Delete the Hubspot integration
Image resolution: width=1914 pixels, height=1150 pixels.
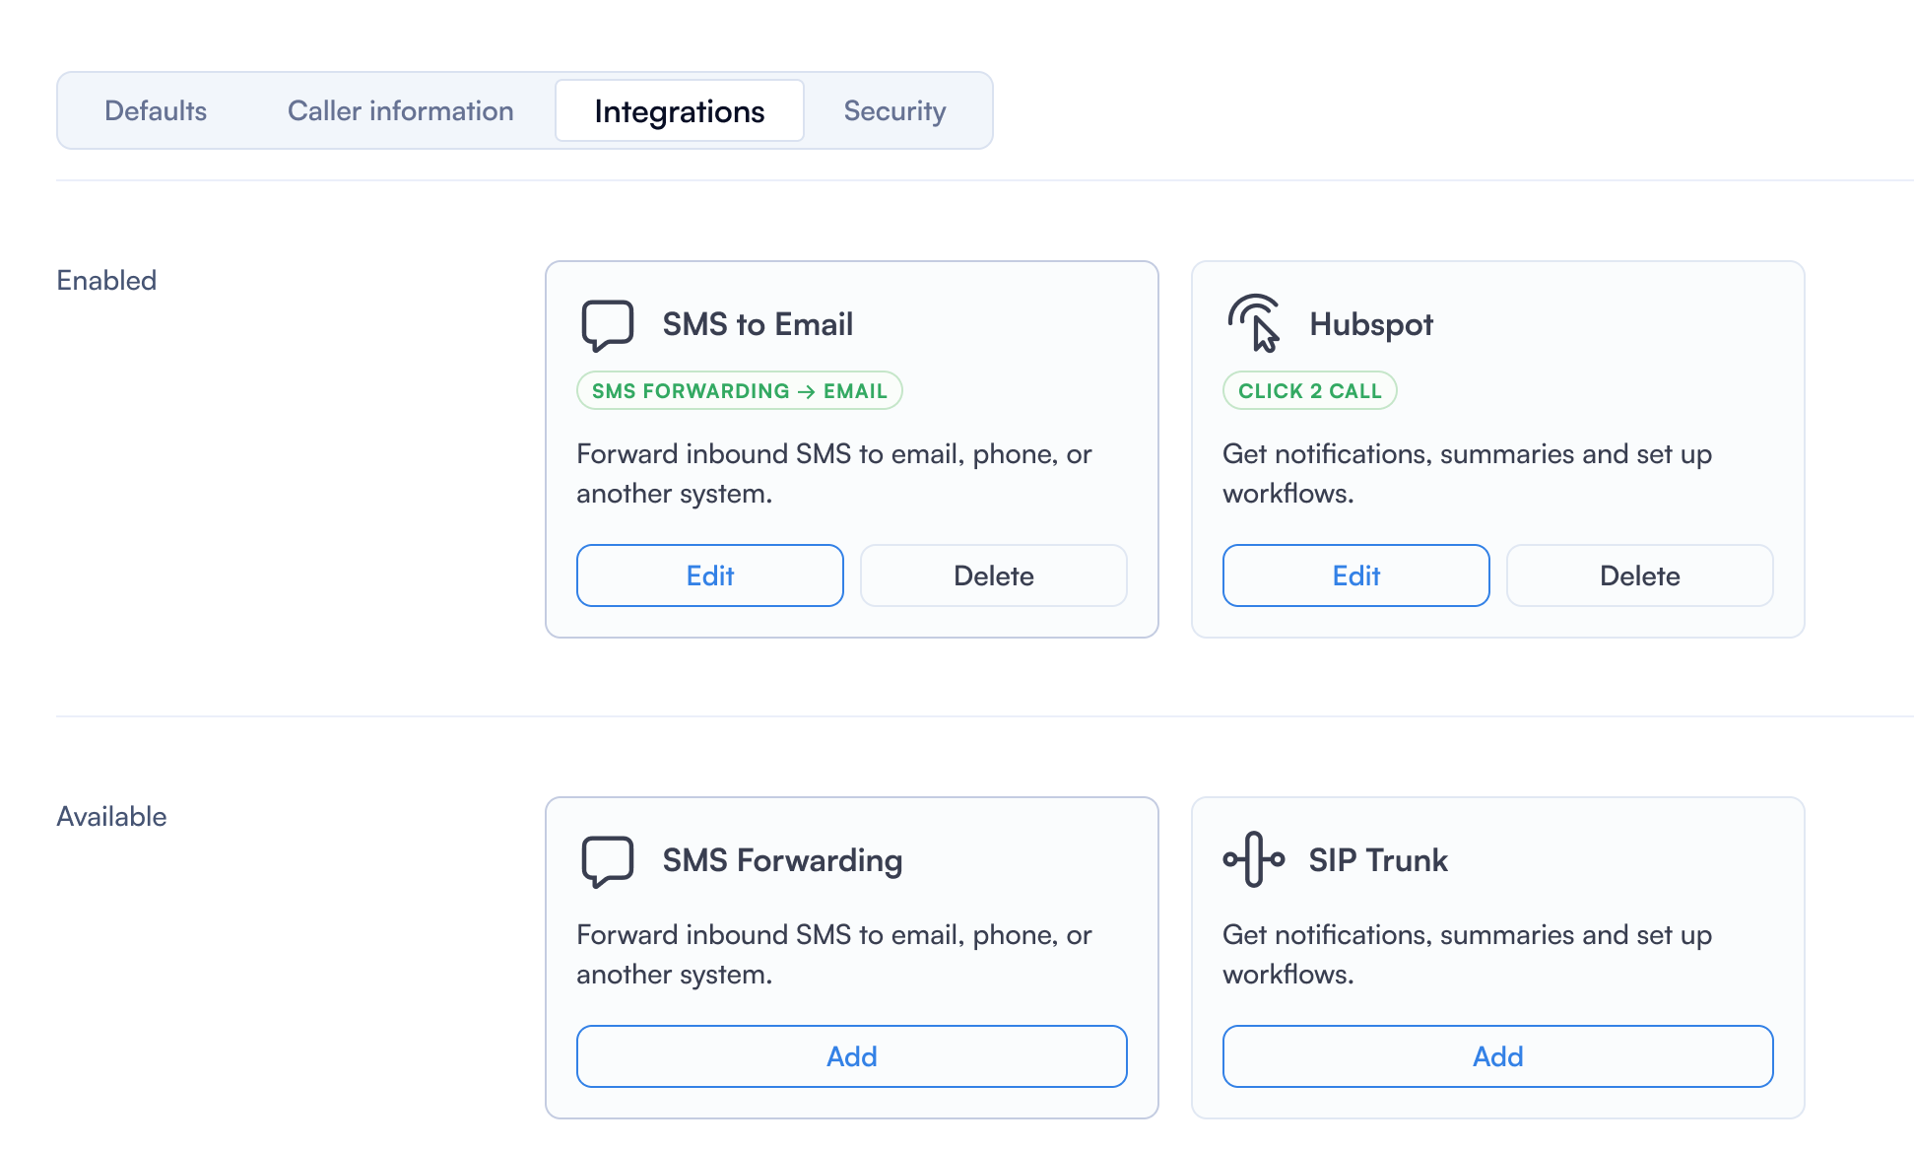click(x=1639, y=575)
